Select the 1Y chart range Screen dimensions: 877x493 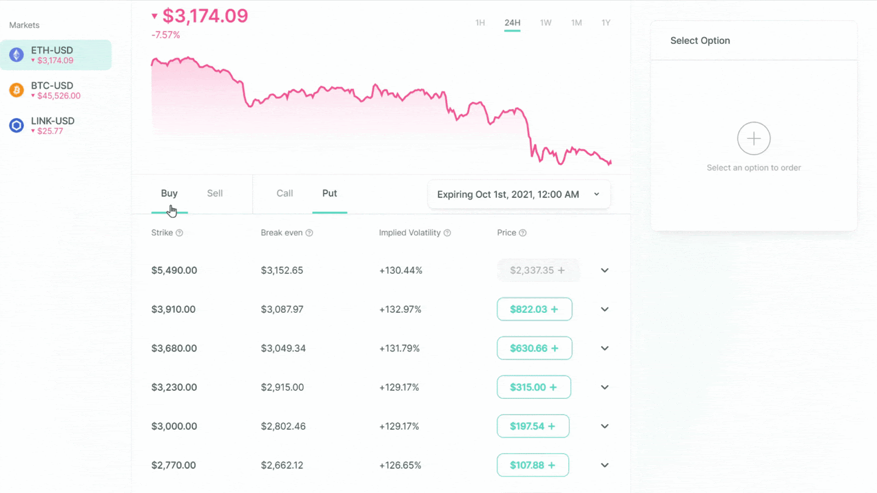point(606,23)
